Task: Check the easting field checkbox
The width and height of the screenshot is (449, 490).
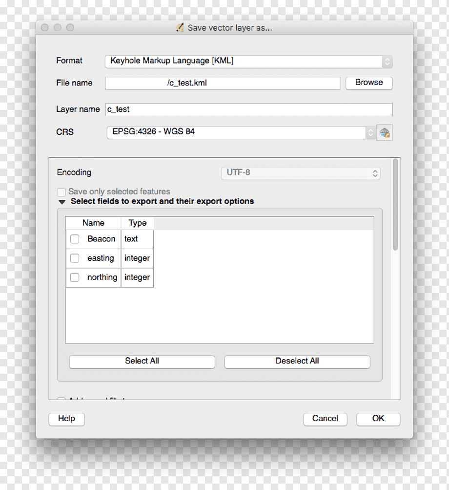Action: pos(75,258)
